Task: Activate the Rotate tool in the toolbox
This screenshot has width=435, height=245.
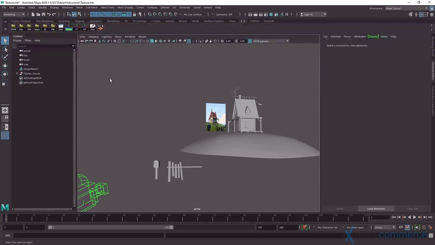Action: click(5, 74)
